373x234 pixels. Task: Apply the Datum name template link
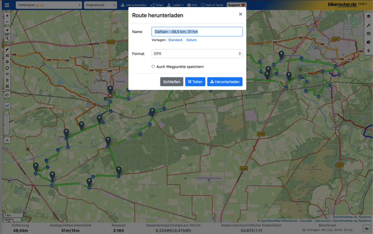[191, 40]
